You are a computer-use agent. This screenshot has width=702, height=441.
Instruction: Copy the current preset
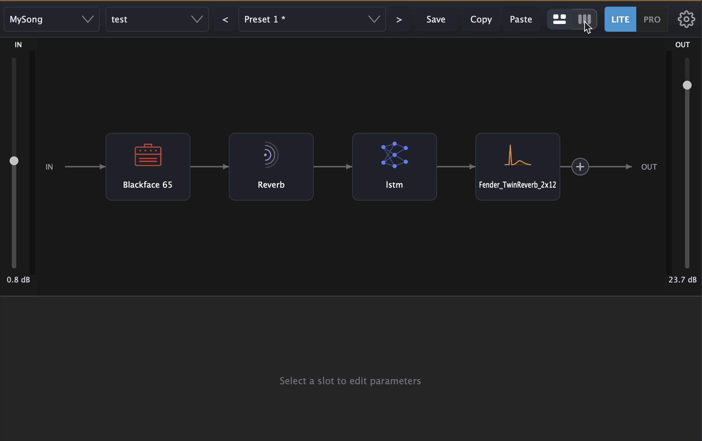481,19
